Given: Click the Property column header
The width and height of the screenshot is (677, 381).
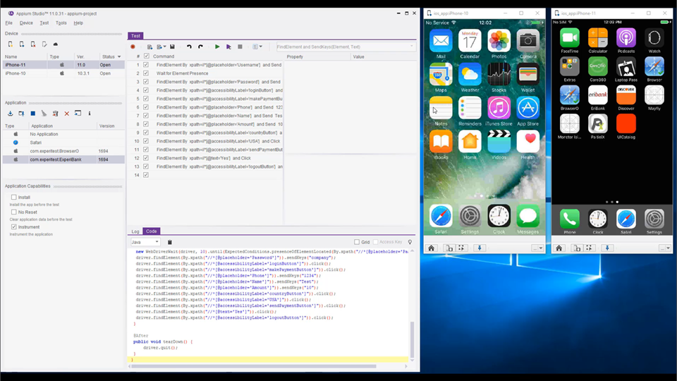Looking at the screenshot, I should [x=295, y=56].
